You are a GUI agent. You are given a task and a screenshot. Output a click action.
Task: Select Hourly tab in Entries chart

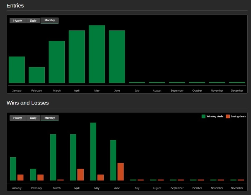(18, 20)
